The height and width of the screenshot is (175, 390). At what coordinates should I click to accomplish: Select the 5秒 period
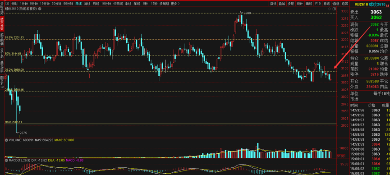point(145,4)
